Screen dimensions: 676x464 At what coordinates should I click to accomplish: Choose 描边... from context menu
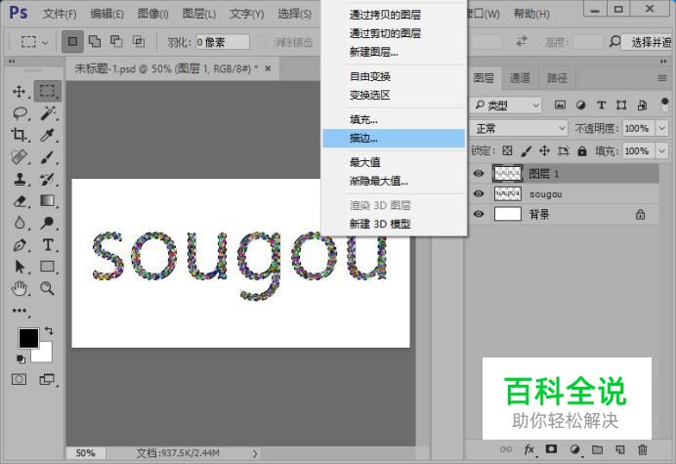(394, 139)
